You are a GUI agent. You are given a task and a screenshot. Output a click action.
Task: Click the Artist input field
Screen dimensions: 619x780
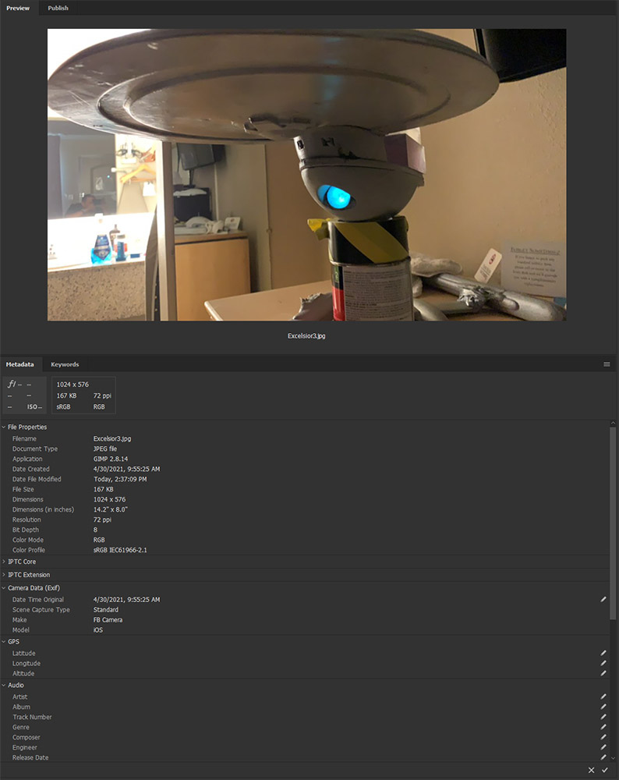(x=344, y=697)
